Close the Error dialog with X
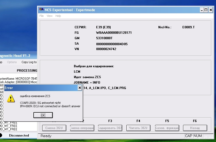216x142 pixels. point(80,88)
